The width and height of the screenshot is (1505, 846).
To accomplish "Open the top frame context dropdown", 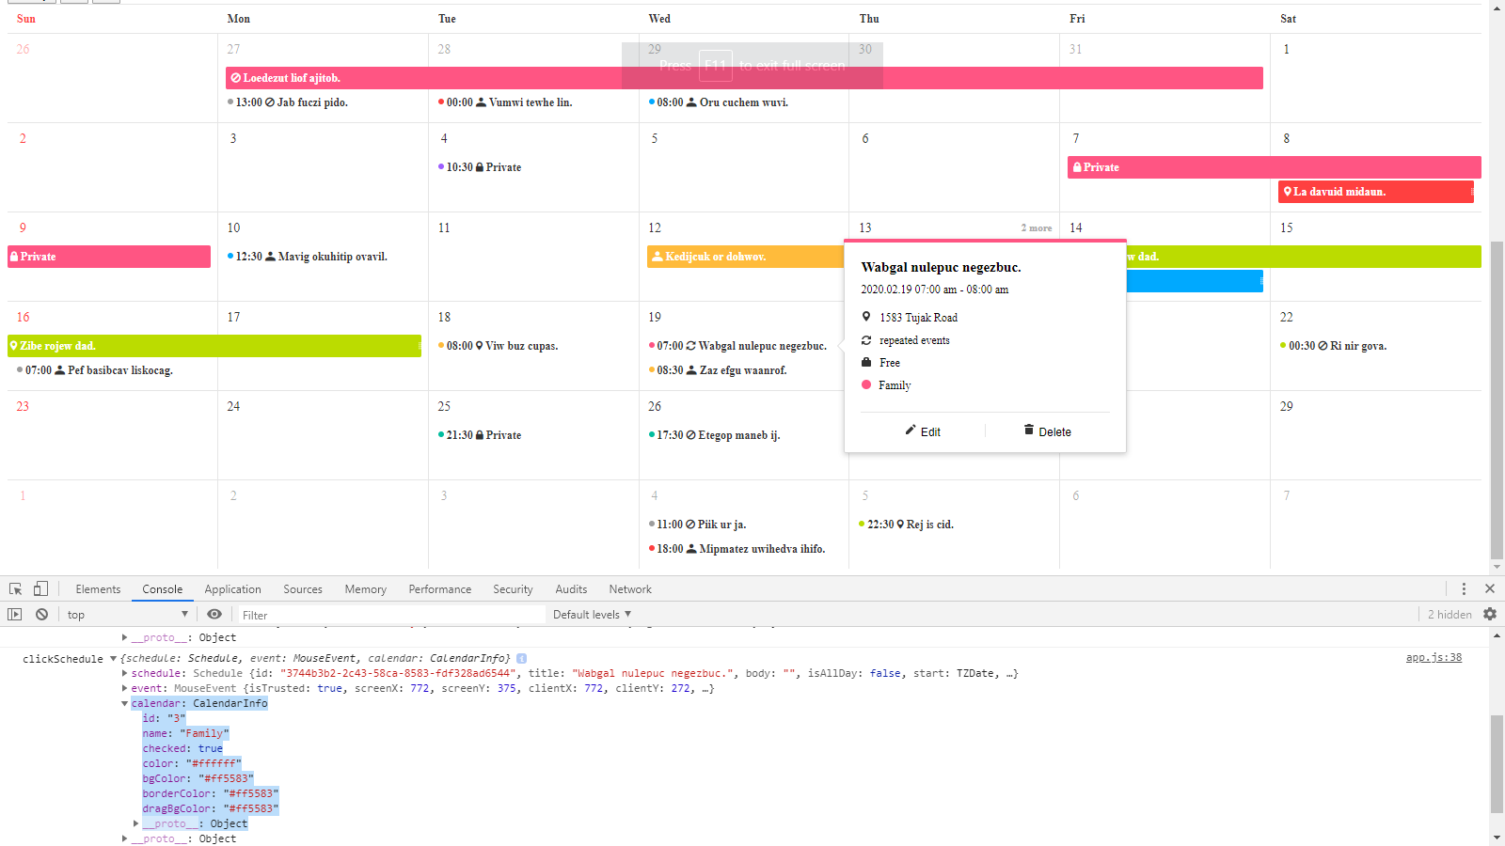I will pos(127,614).
